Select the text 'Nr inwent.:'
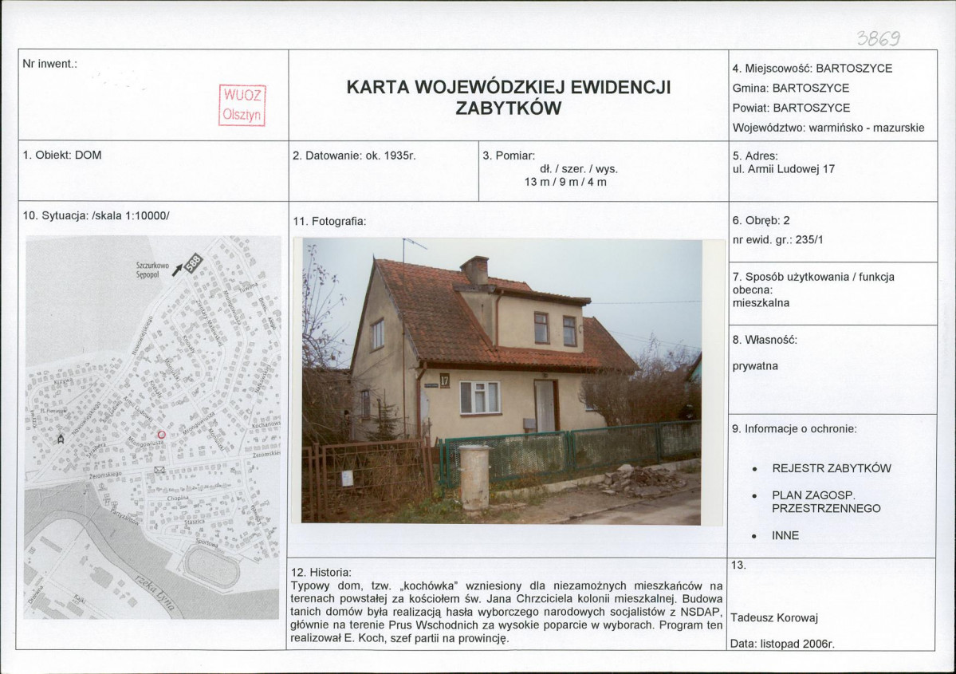This screenshot has width=956, height=674. 50,64
